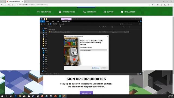Open the Share ribbon tab in File Explorer
The width and height of the screenshot is (174, 98).
[53, 21]
